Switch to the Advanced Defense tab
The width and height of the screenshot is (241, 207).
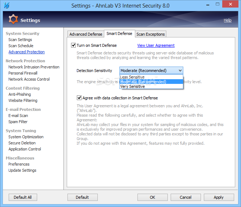pyautogui.click(x=86, y=34)
